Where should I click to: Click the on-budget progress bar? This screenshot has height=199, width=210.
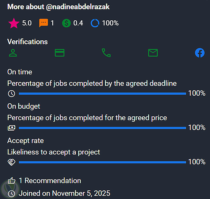pyautogui.click(x=102, y=128)
